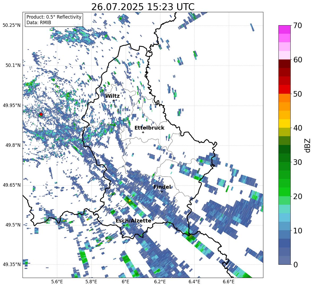This screenshot has height=287, width=314.
Task: Click the bright red colorbar segment near 50
Action: click(x=284, y=89)
